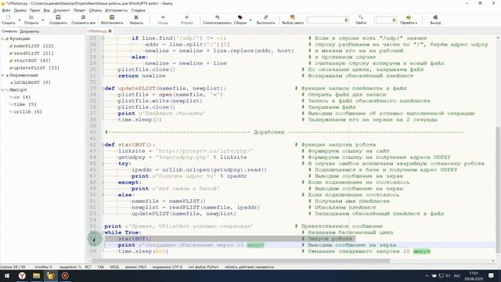Viewport: 501px width, 282px height.
Task: Open the Поиск menu
Action: (34, 10)
